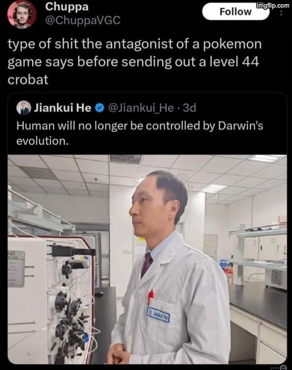
Task: Open Chuppa's profile avatar picture
Action: (x=22, y=15)
